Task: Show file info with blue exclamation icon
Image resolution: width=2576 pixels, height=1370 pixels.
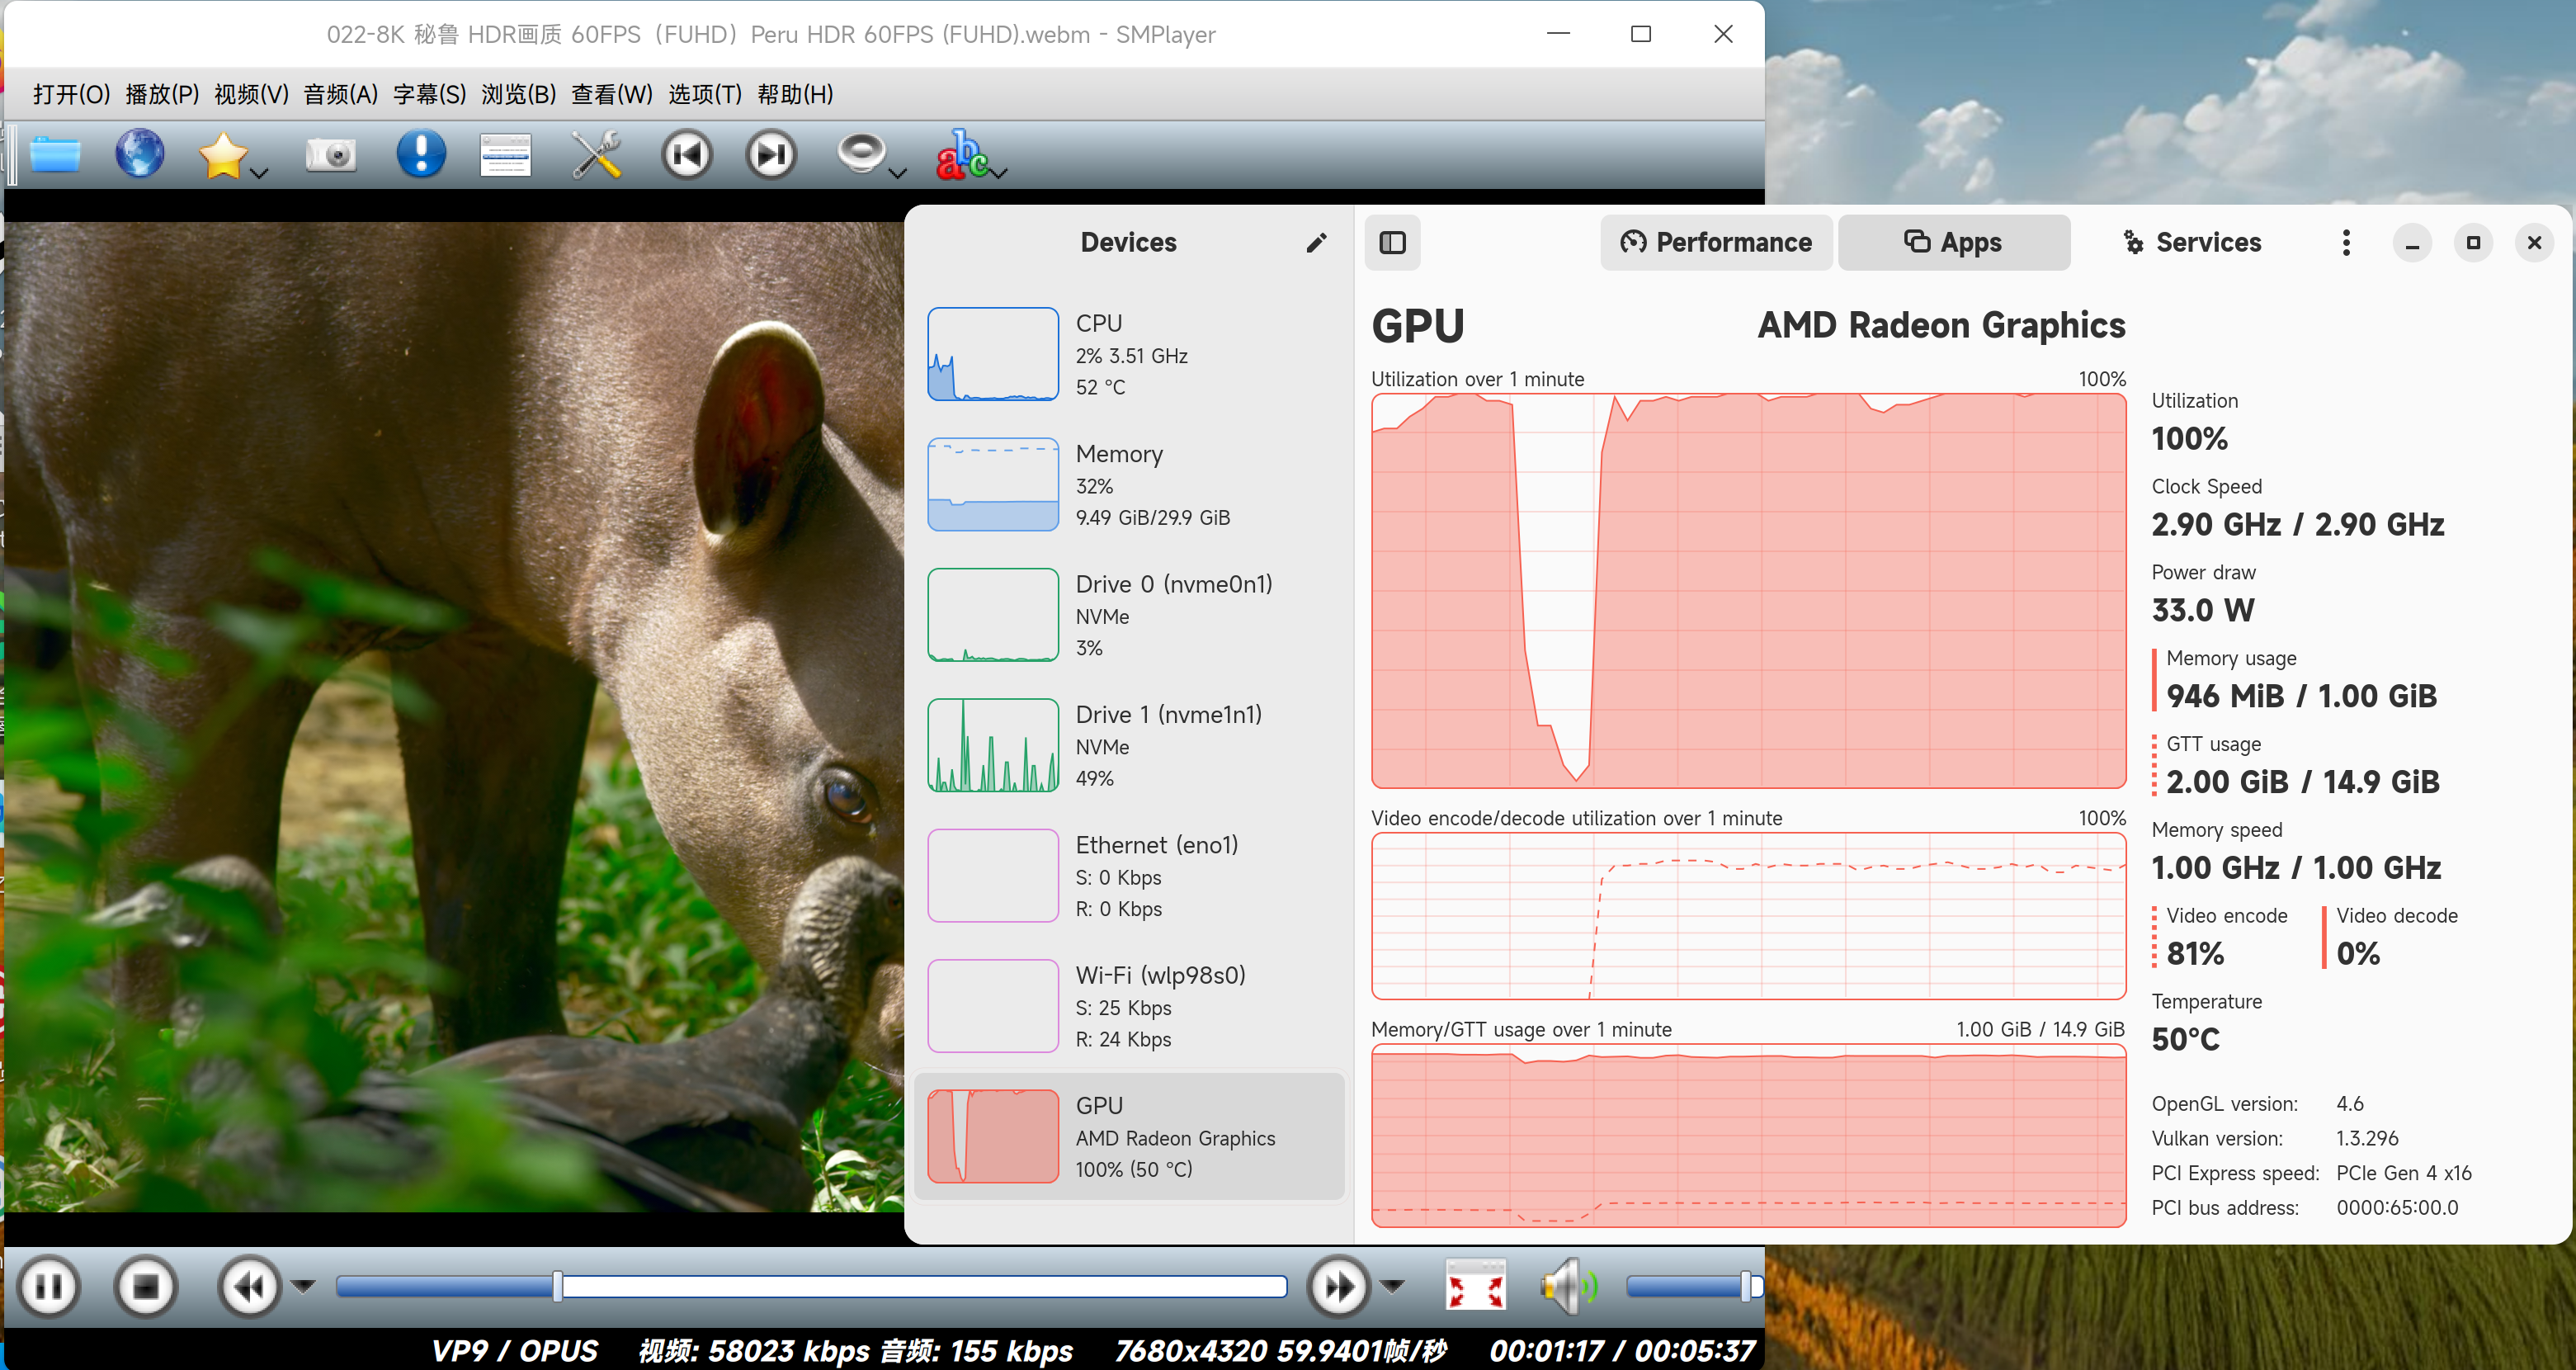Action: 421,154
